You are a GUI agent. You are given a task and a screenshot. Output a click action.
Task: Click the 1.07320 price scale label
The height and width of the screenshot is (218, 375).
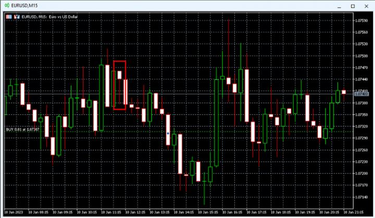[x=361, y=127]
